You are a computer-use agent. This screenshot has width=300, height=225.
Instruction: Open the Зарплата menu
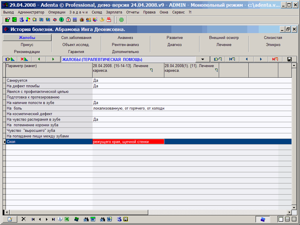(x=114, y=12)
